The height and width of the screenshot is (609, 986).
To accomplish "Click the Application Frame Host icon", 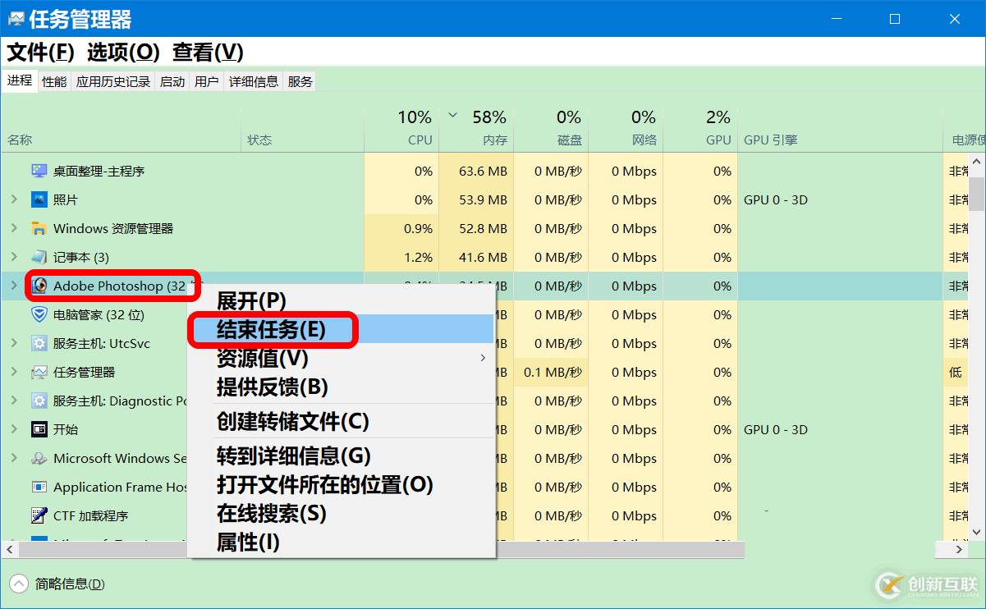I will coord(38,487).
